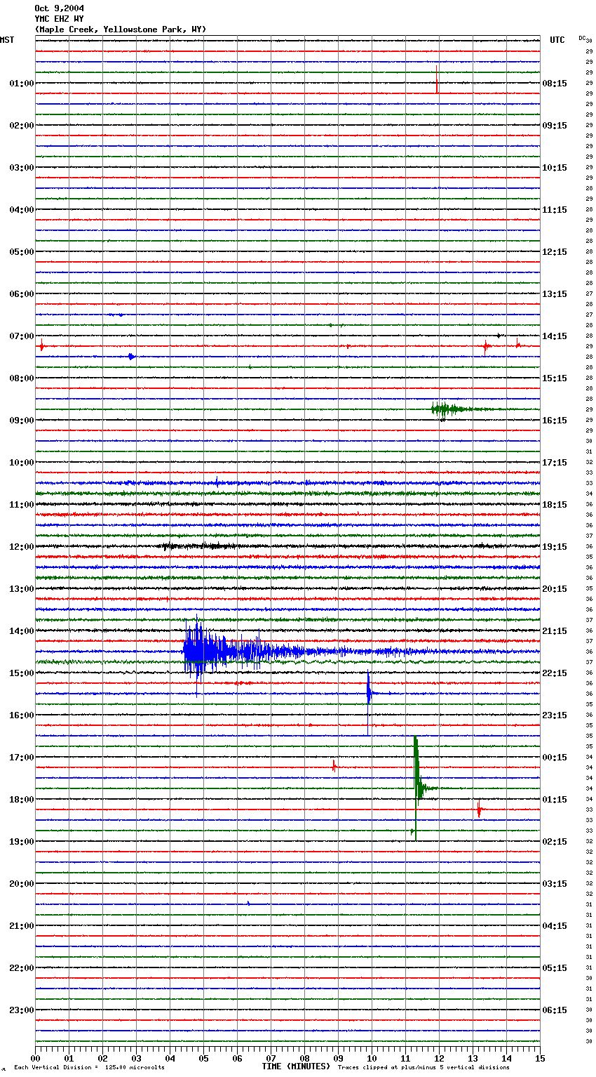Click the 10:15 UTC time label
The width and height of the screenshot is (596, 1077).
coord(555,168)
